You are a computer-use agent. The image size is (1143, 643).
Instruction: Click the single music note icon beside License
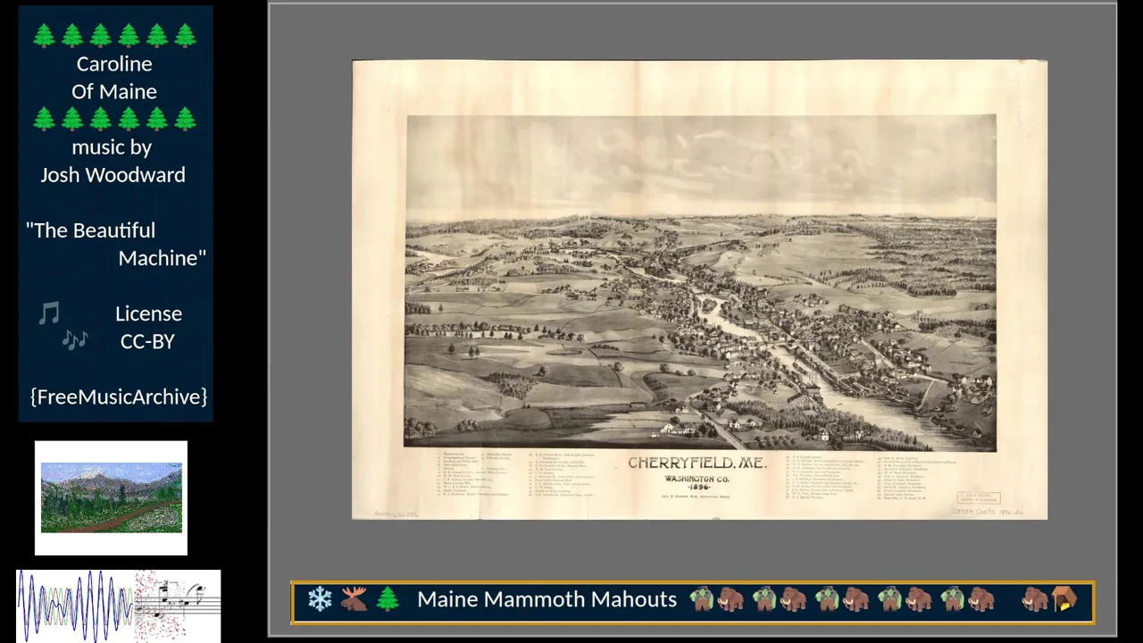tap(49, 313)
